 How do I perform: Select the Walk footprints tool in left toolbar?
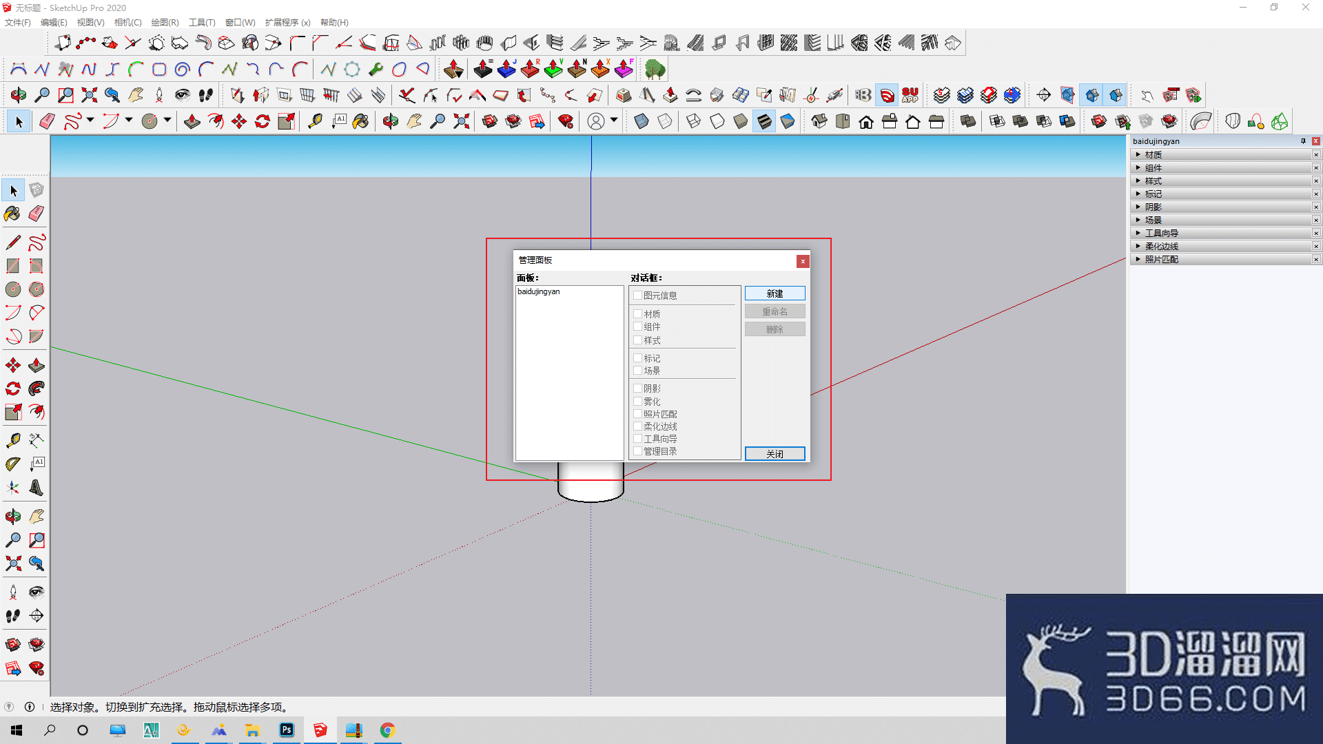coord(13,615)
